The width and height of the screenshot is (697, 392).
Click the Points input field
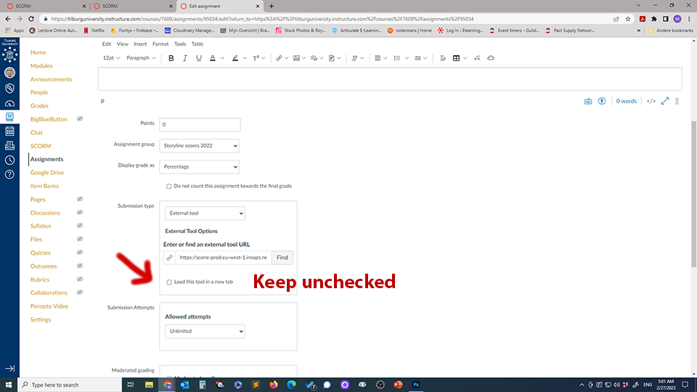200,125
